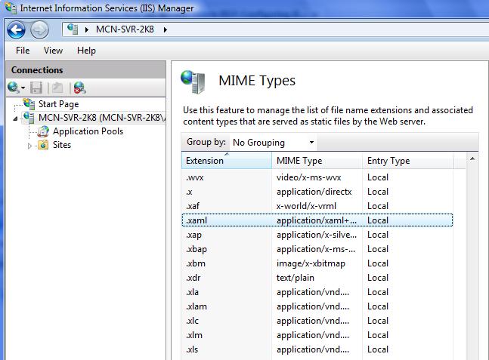Image resolution: width=489 pixels, height=360 pixels.
Task: Click the application/directx MIME type cell
Action: 314,192
